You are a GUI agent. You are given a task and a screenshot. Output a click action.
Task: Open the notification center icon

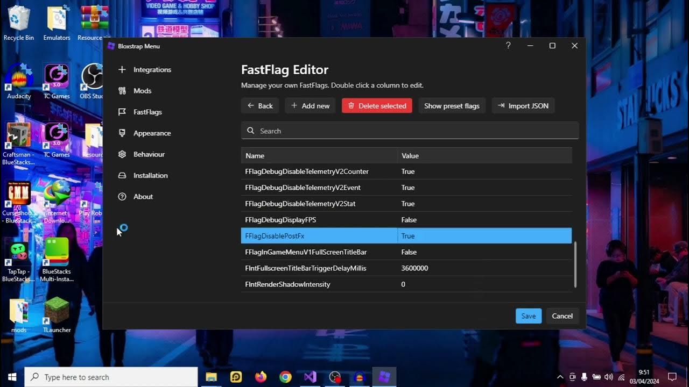pos(672,377)
